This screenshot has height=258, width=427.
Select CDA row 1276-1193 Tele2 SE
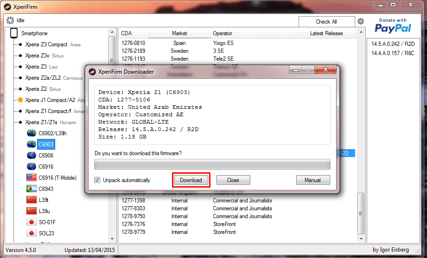click(237, 59)
